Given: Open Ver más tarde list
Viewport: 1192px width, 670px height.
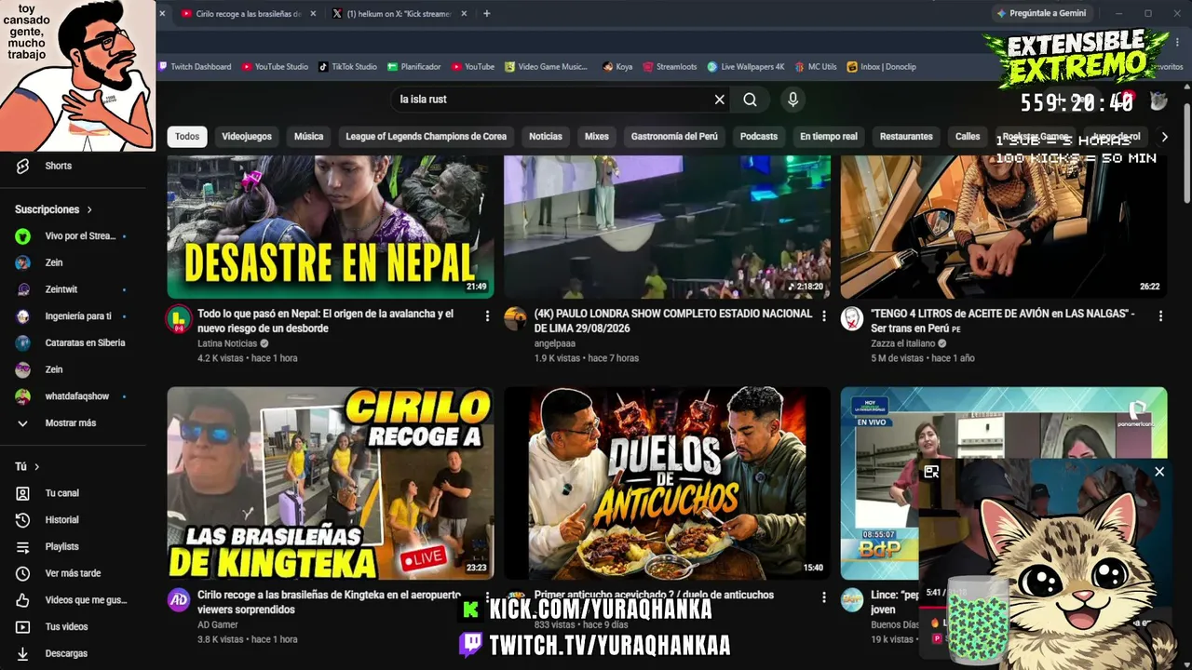Looking at the screenshot, I should (x=73, y=573).
